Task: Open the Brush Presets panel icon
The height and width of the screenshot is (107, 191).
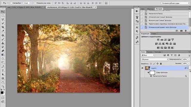Action: 137,21
